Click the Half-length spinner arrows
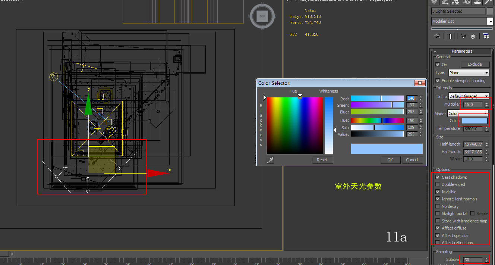The width and height of the screenshot is (495, 265). pos(486,144)
